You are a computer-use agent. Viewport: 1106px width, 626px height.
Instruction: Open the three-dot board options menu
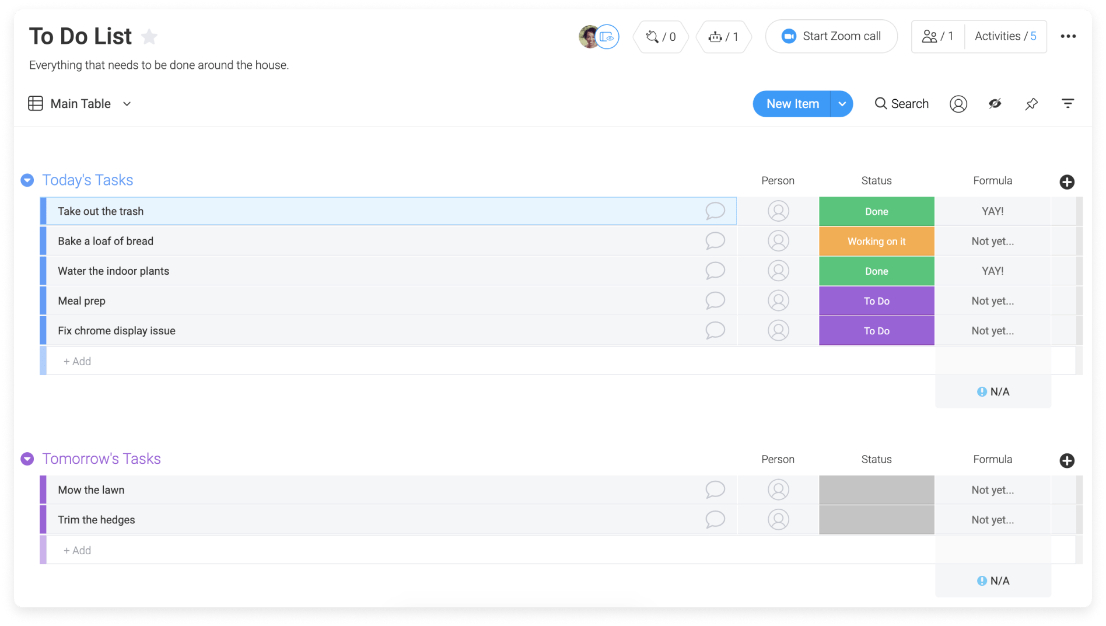point(1068,36)
